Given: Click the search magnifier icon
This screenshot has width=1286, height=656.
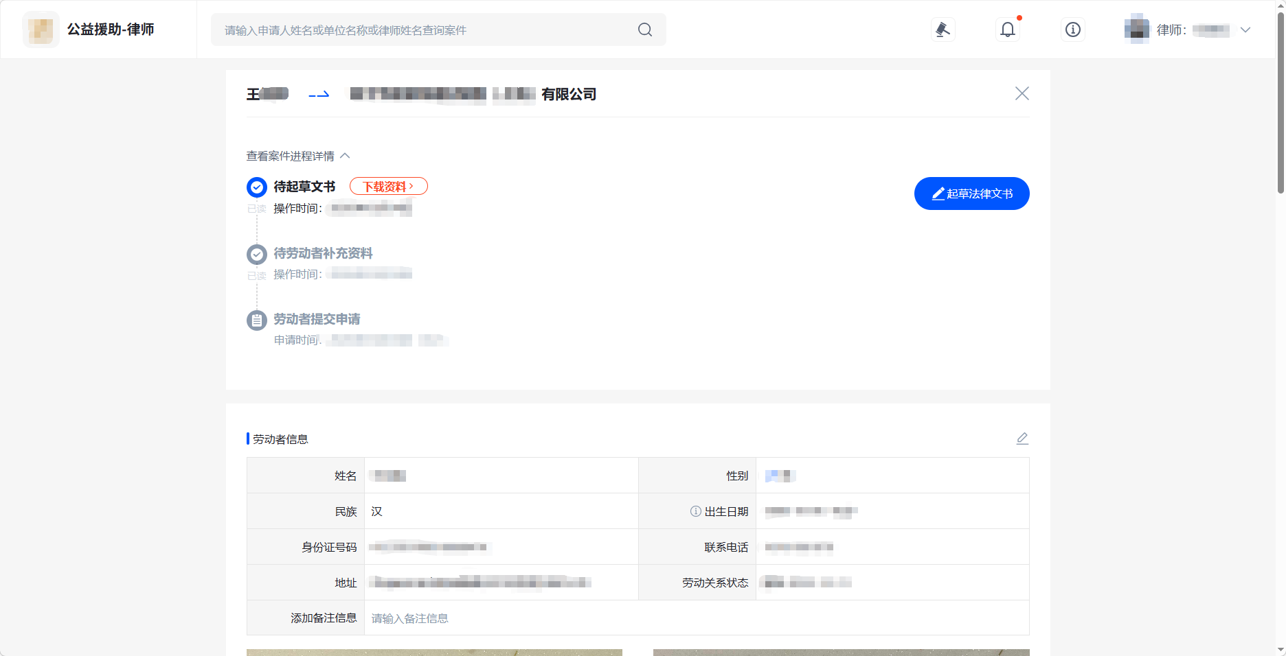Looking at the screenshot, I should click(x=644, y=30).
